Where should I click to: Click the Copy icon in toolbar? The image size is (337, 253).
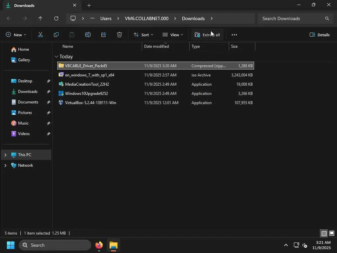(56, 35)
